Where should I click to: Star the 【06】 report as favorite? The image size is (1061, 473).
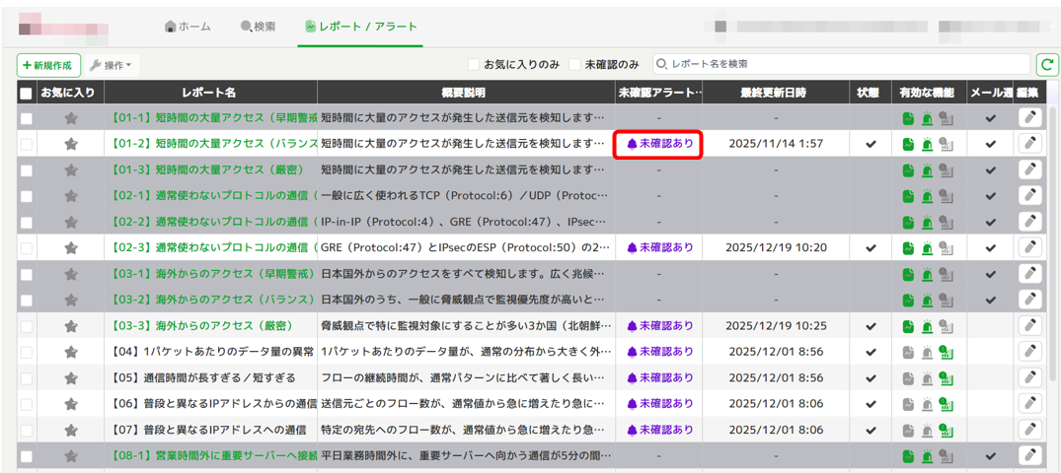(70, 404)
